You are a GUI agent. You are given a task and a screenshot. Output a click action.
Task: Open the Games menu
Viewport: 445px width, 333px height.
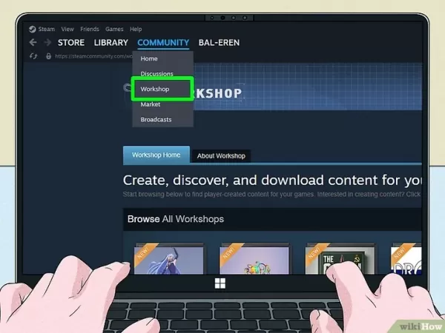[x=114, y=29]
